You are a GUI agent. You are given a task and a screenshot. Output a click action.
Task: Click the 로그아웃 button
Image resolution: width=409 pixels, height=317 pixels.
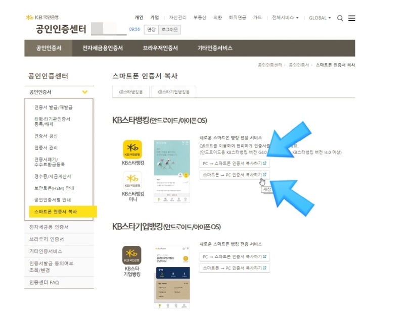[169, 29]
